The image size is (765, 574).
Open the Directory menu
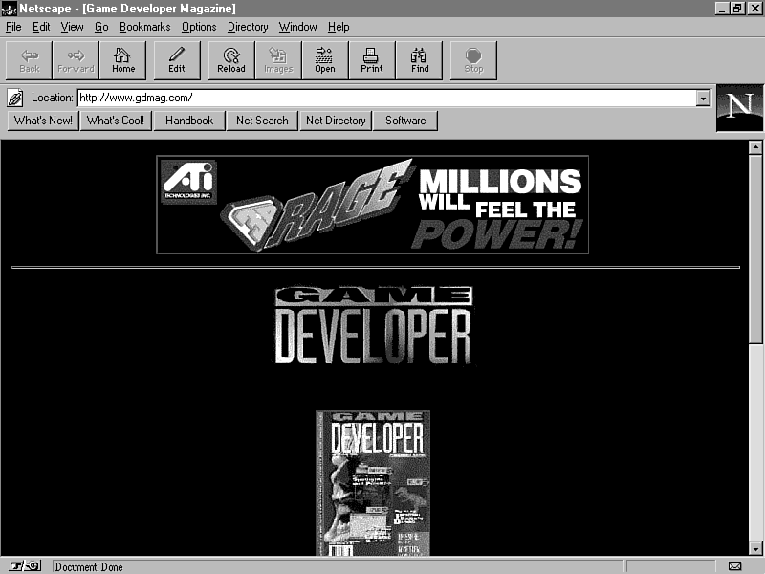pyautogui.click(x=248, y=27)
